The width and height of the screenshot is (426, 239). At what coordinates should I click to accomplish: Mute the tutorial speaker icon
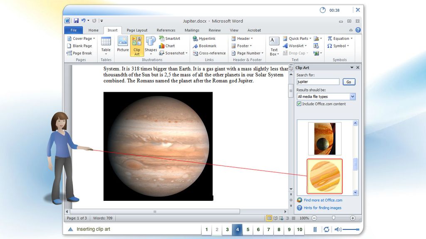pos(338,229)
